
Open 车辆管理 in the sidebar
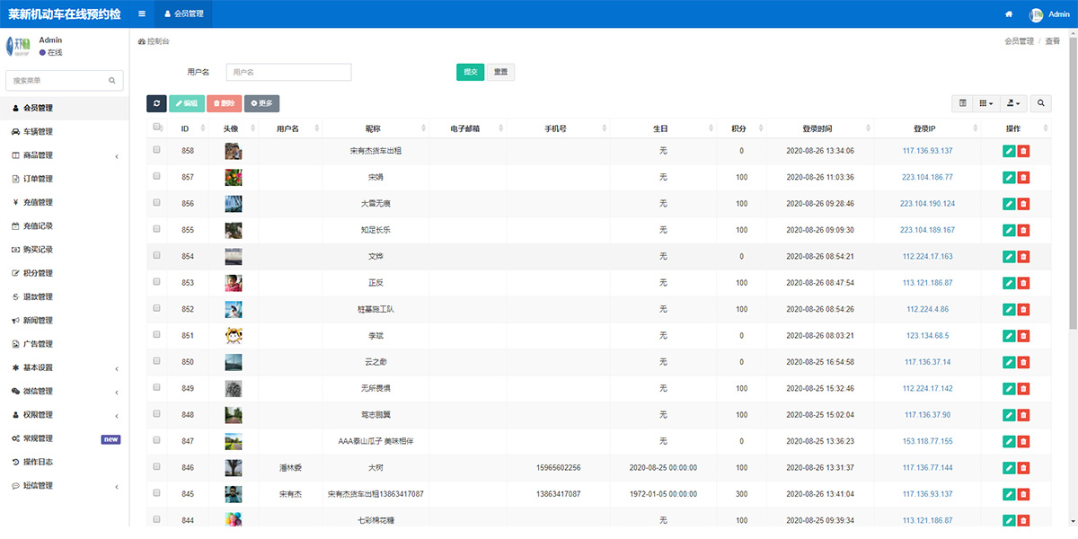click(38, 131)
